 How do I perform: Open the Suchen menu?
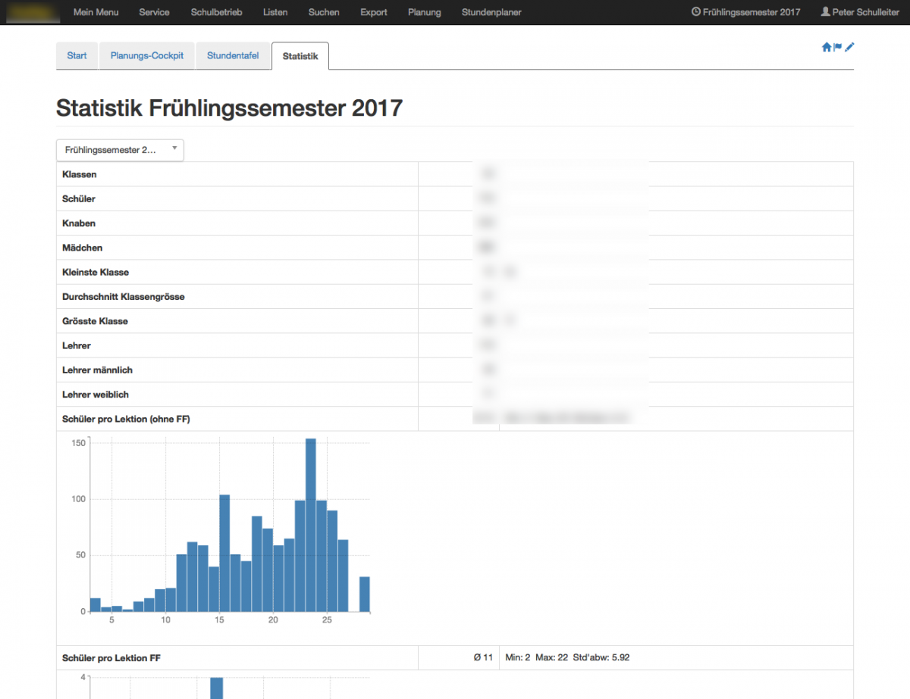324,12
